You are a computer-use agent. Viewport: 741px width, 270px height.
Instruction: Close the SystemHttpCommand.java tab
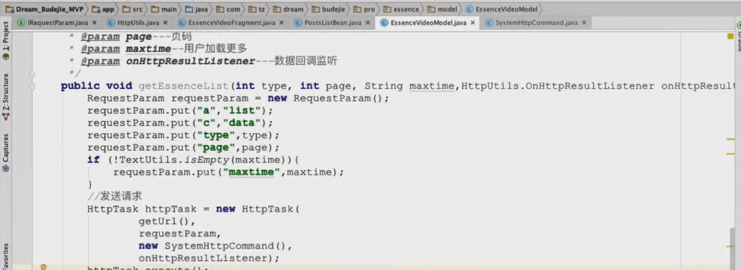tap(584, 23)
